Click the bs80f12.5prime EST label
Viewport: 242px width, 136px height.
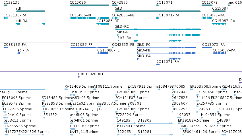(x=86, y=92)
